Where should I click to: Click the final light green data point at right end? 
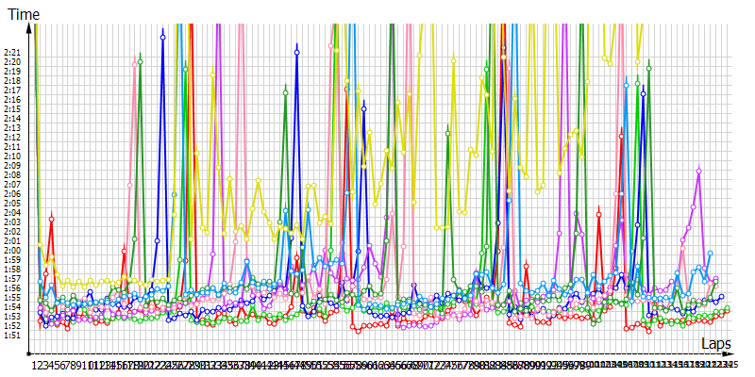(728, 308)
